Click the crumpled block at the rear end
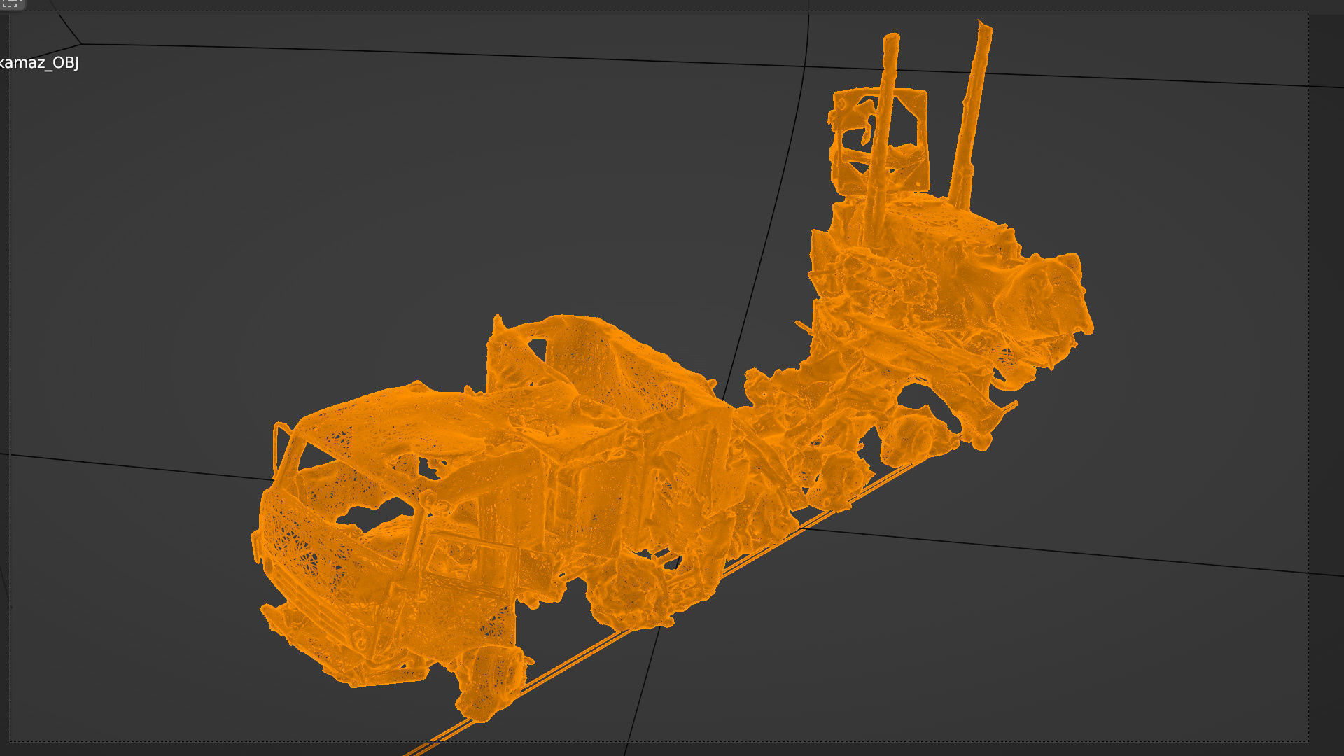Screen dimensions: 1344x756 [x=1043, y=297]
